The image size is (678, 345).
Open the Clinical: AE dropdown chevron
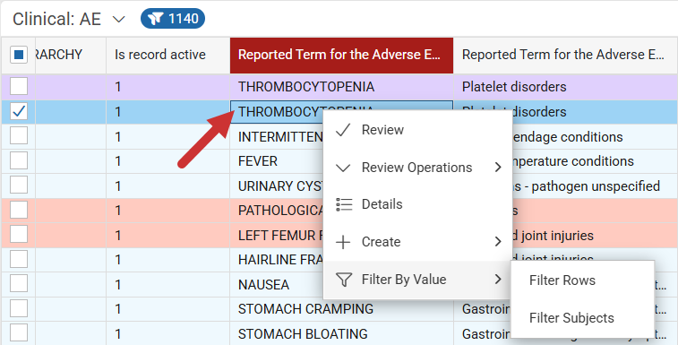118,20
